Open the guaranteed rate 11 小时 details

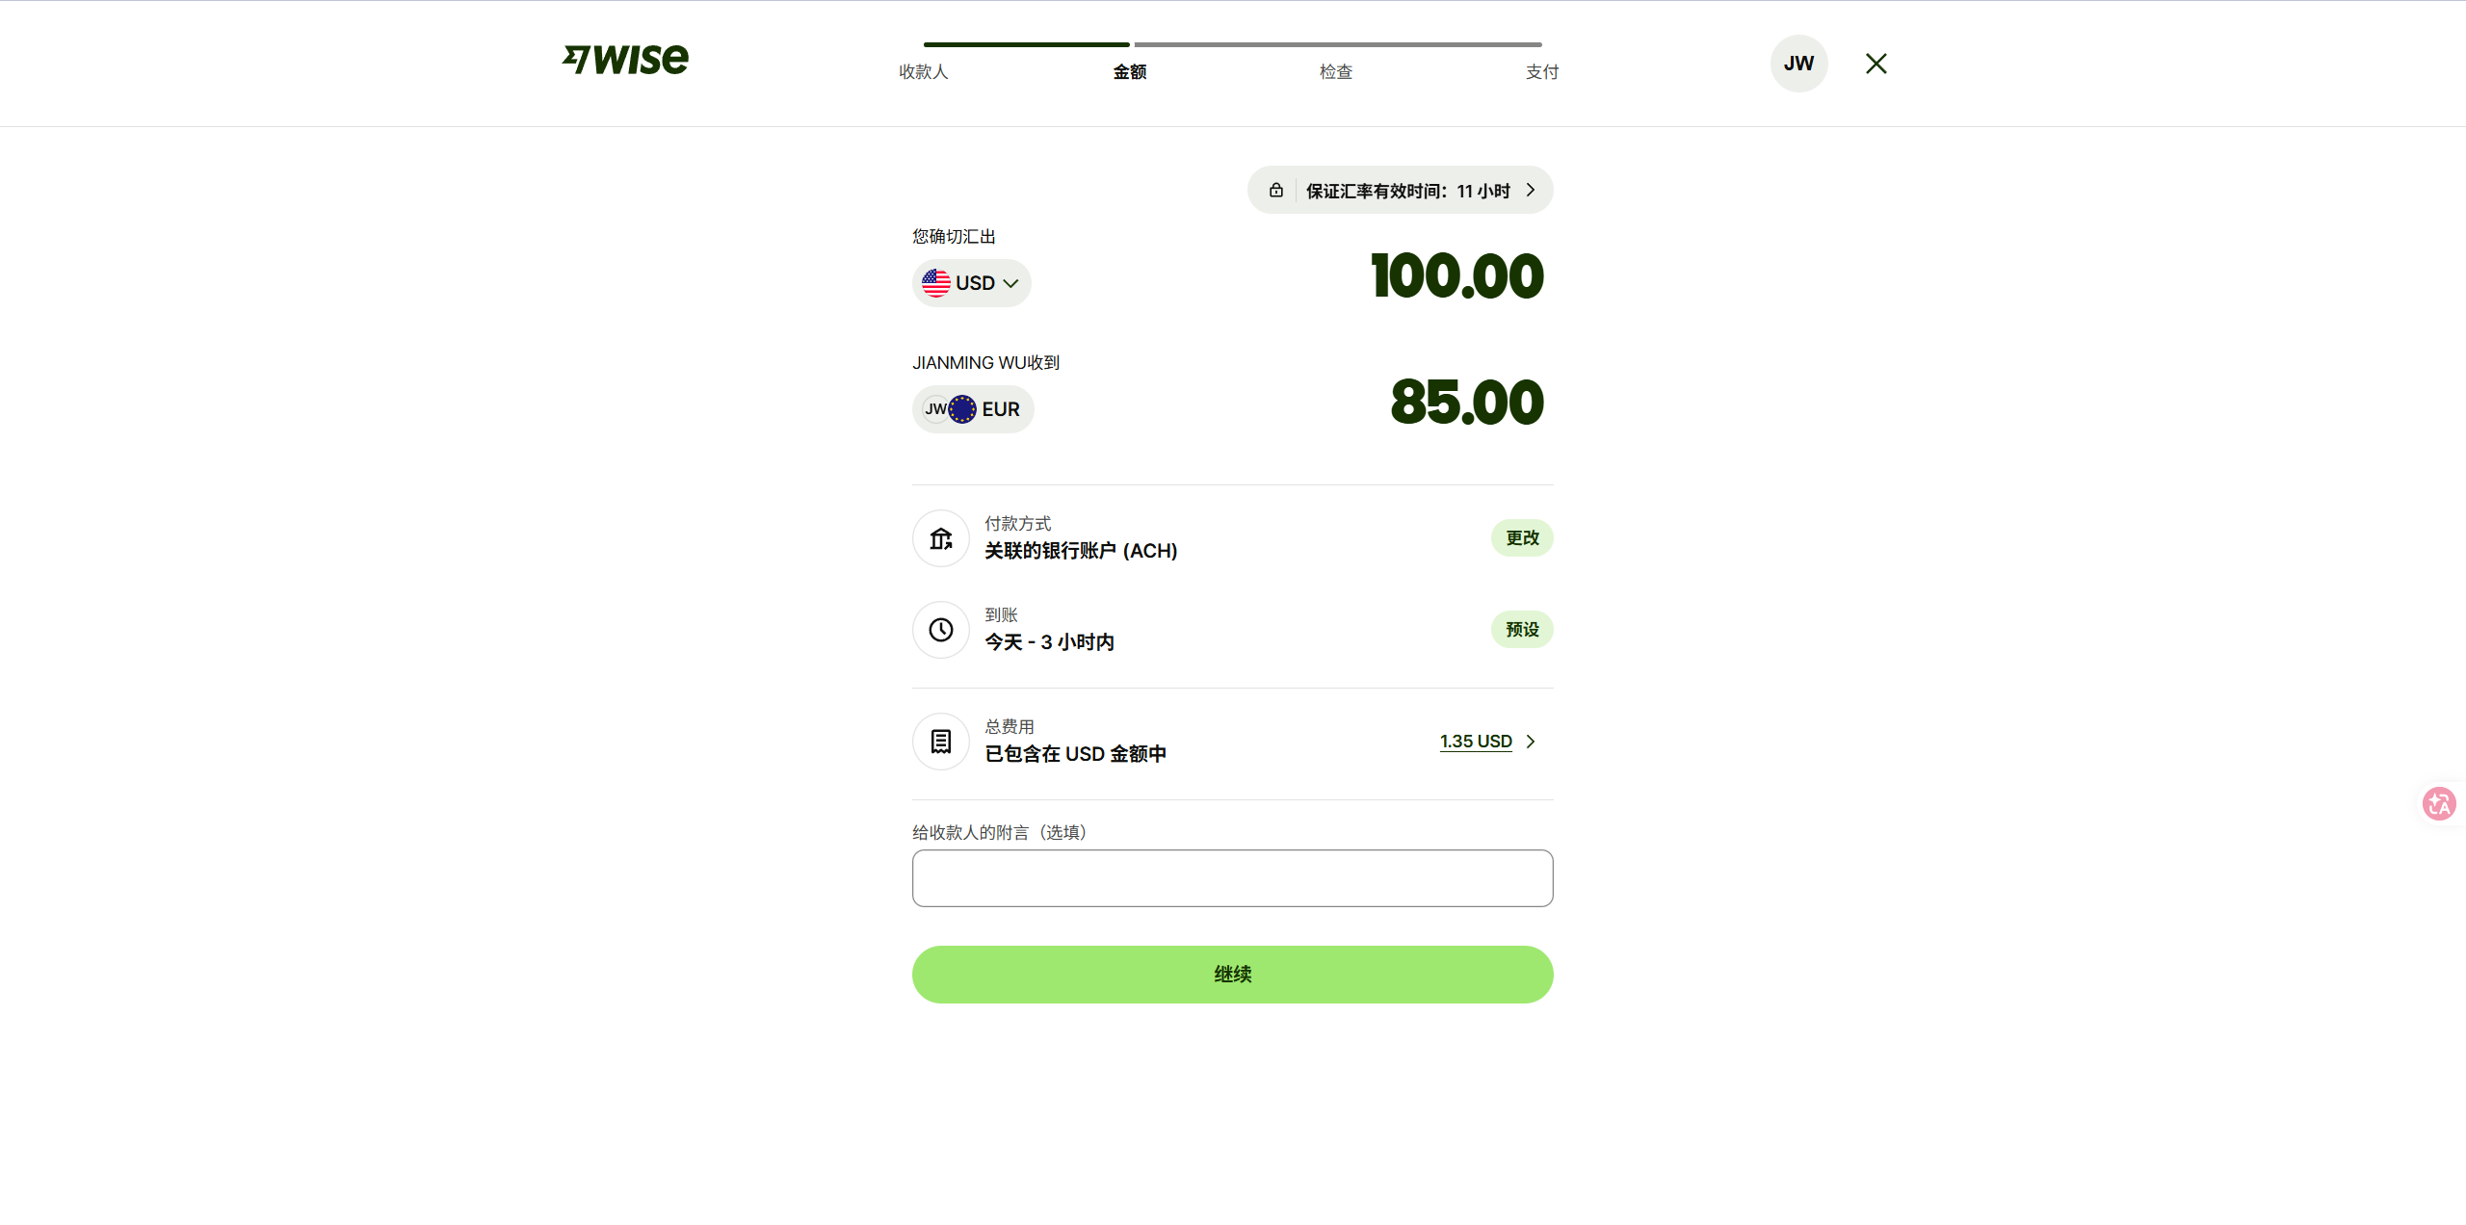point(1400,191)
